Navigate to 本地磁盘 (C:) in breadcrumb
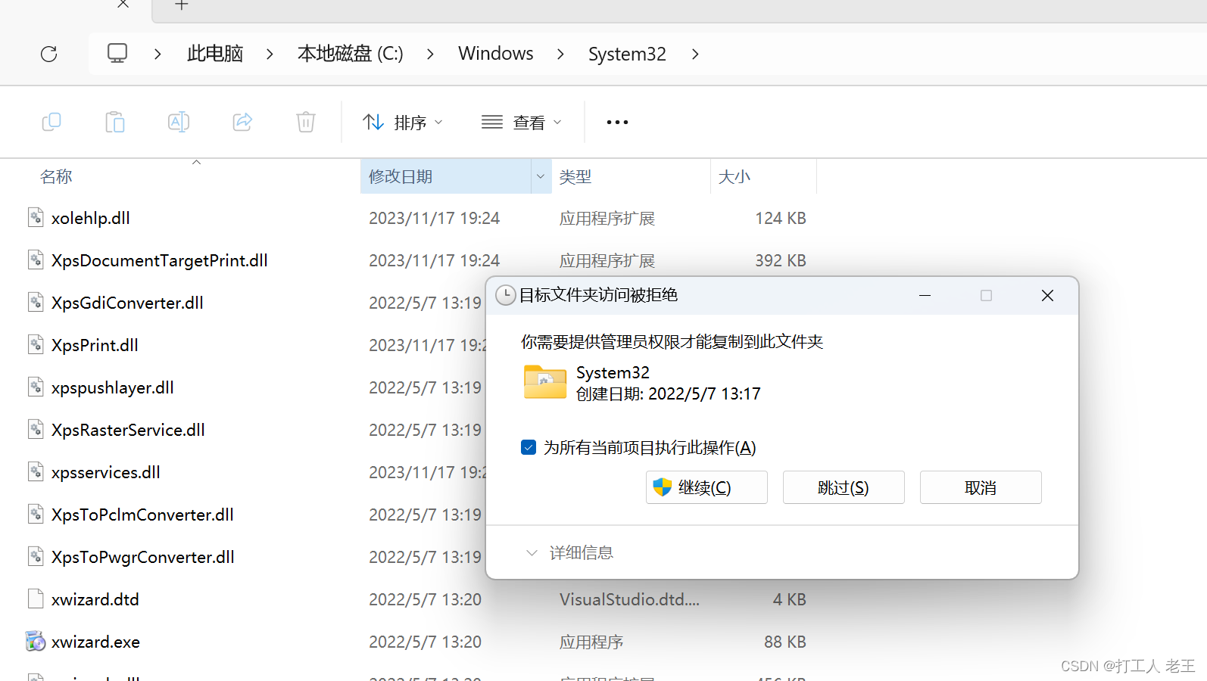The width and height of the screenshot is (1207, 681). tap(351, 54)
